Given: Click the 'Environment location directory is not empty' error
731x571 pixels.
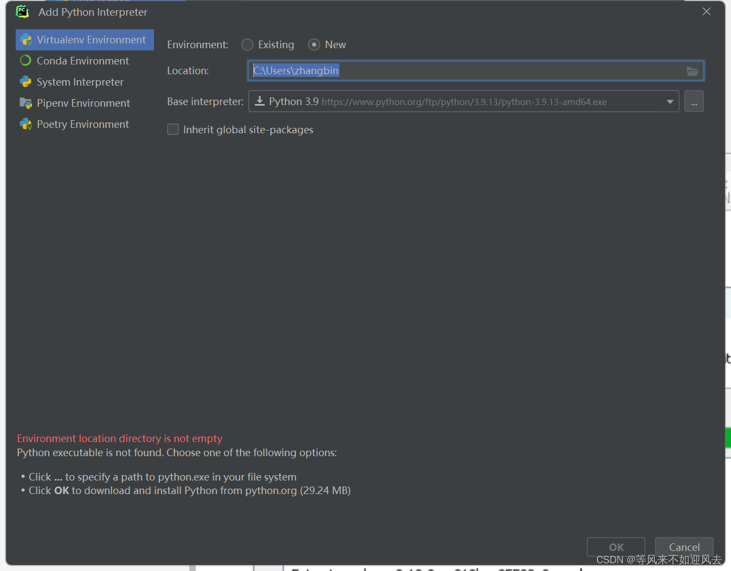Looking at the screenshot, I should pos(120,438).
